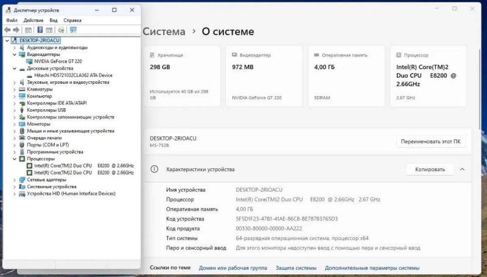487x277 pixels.
Task: Click the Help icon in Device Manager toolbar
Action: coord(40,30)
